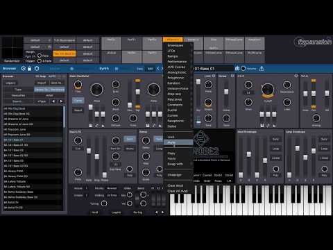This screenshot has width=333, height=250.
Task: Click the sawtooth waveform icon under Main Oscillator
Action: coord(96,126)
